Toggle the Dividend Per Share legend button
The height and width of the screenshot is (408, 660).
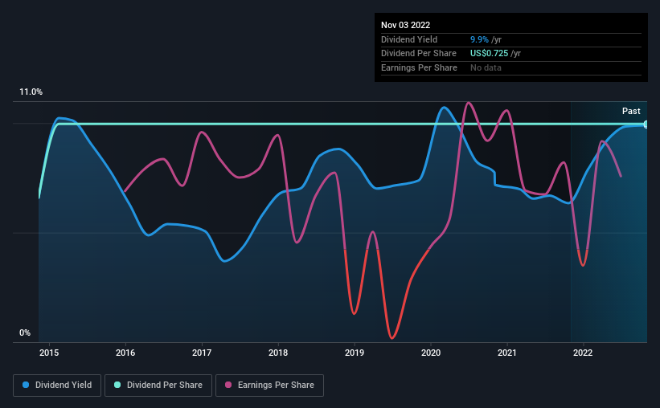(x=158, y=386)
